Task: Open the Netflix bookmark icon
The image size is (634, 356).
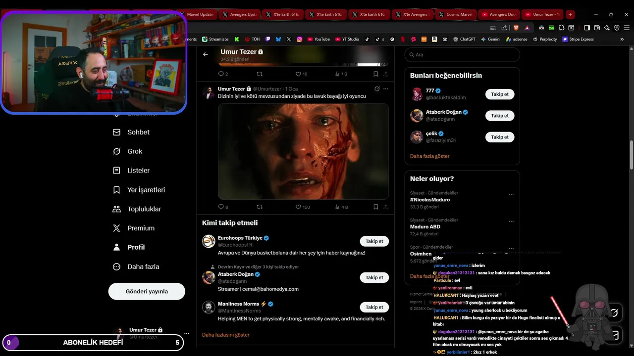Action: (x=403, y=39)
